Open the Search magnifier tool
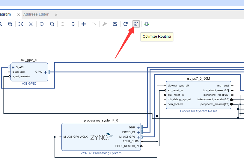244x161 pixels. point(52,24)
